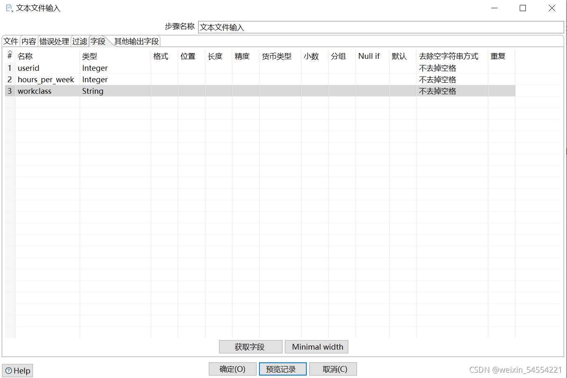Open the 过滤 tab

click(x=80, y=41)
